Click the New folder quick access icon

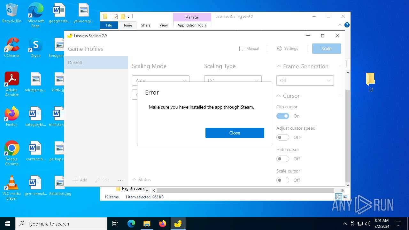coord(122,17)
